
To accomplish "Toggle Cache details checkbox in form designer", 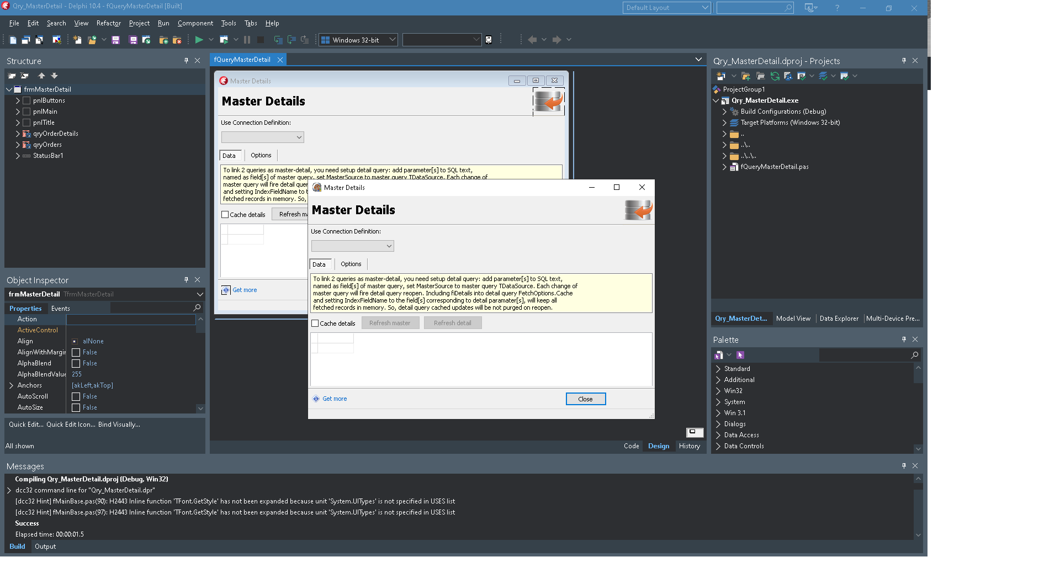I will 225,215.
